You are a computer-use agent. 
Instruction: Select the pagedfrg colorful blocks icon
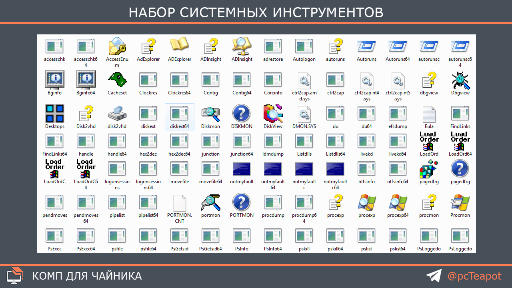pos(429,168)
